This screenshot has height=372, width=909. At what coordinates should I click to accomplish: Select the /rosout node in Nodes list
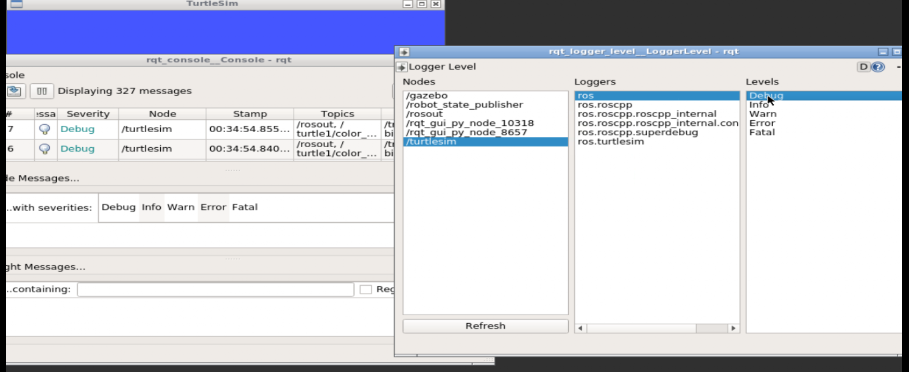pyautogui.click(x=485, y=114)
